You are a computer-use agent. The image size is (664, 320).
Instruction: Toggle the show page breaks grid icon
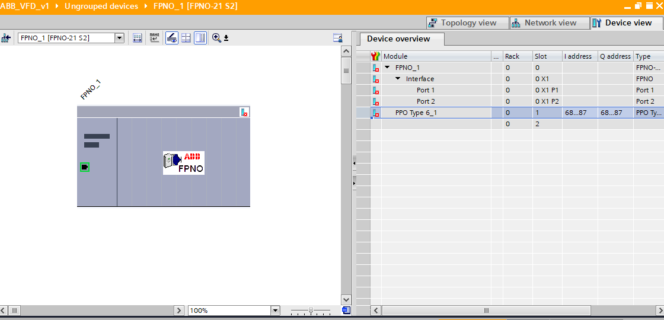click(x=186, y=38)
